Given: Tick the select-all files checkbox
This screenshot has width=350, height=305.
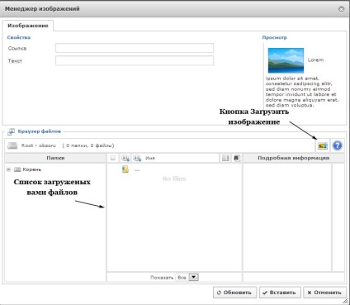Looking at the screenshot, I should [113, 158].
